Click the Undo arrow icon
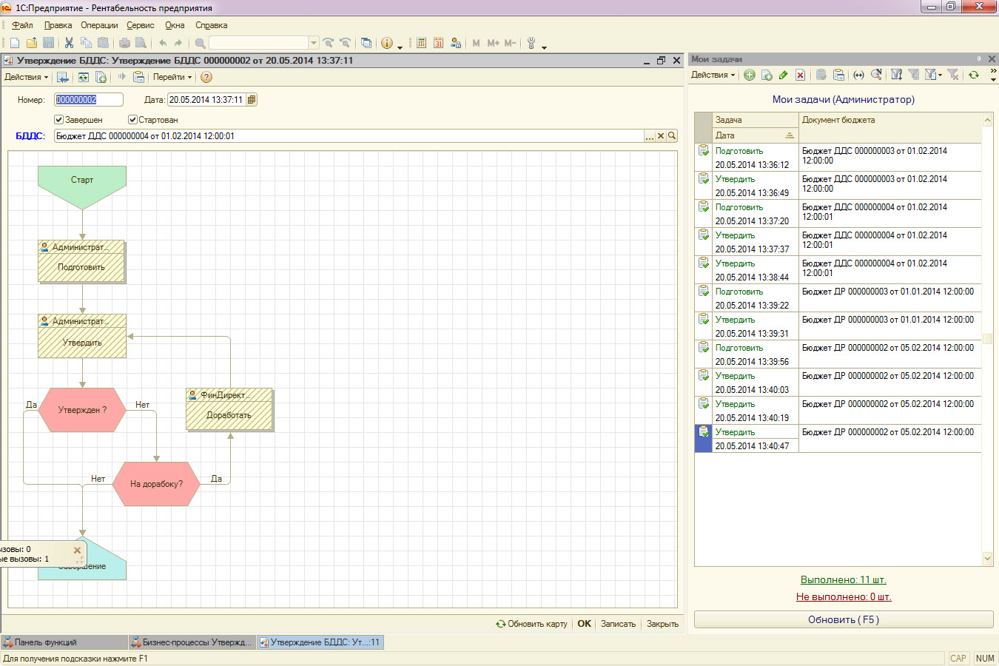The width and height of the screenshot is (999, 666). click(x=162, y=43)
